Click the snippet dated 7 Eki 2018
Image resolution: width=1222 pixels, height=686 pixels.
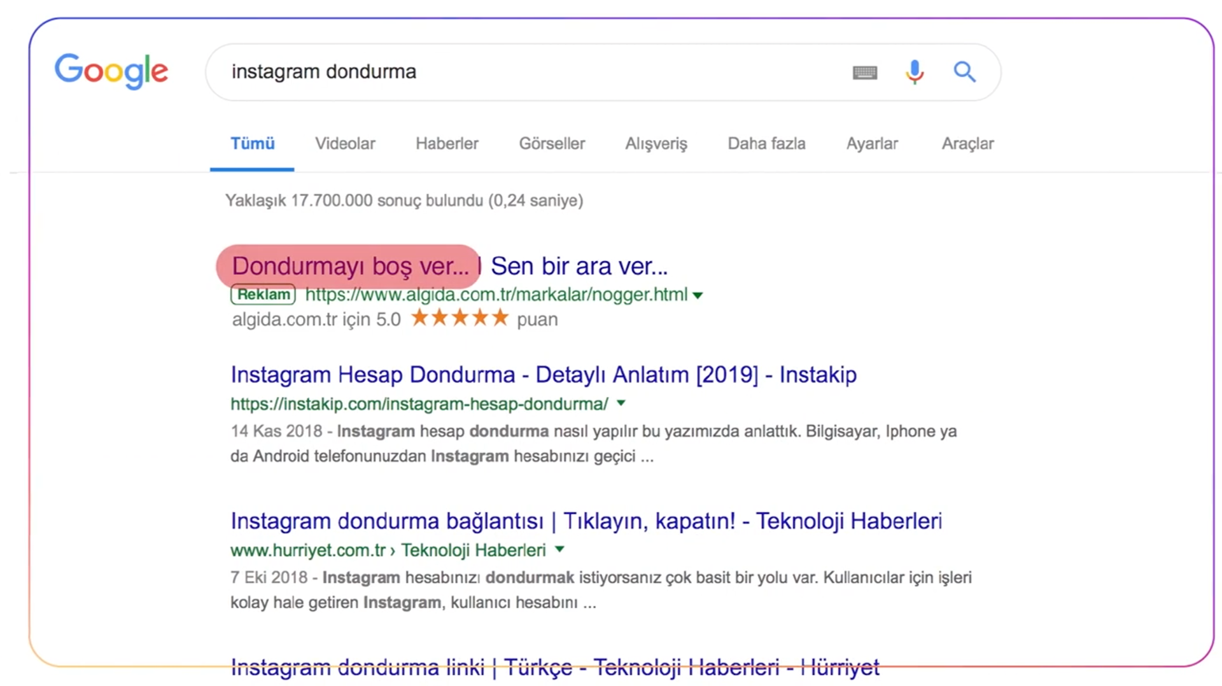[601, 590]
